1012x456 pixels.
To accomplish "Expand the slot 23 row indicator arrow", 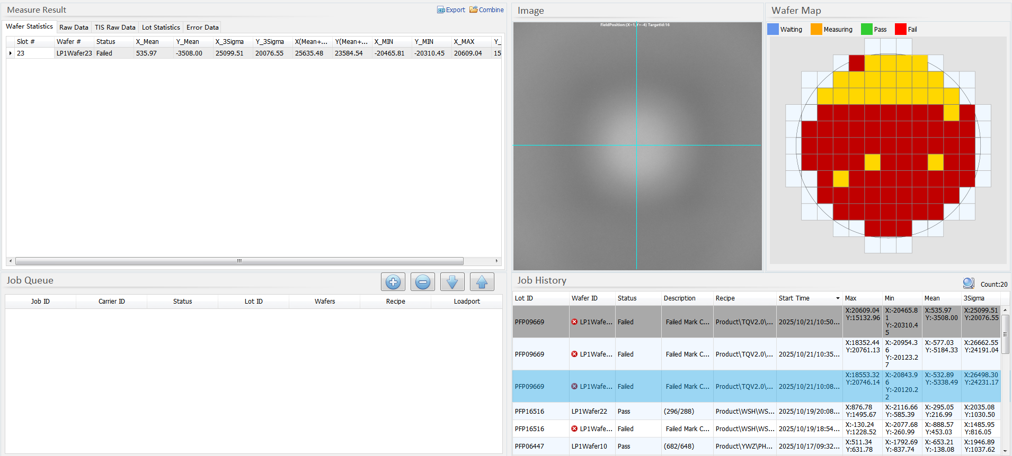I will coord(11,53).
